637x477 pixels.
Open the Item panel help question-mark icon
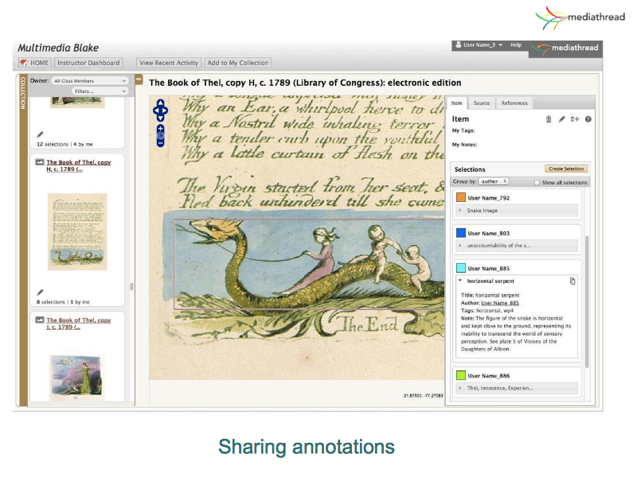(x=588, y=119)
